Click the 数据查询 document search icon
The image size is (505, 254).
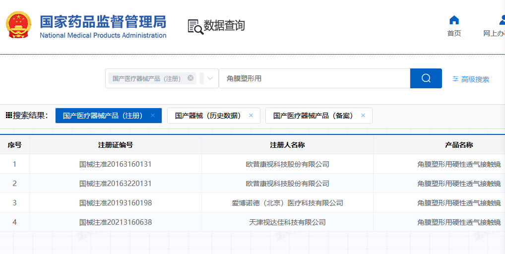coord(195,26)
